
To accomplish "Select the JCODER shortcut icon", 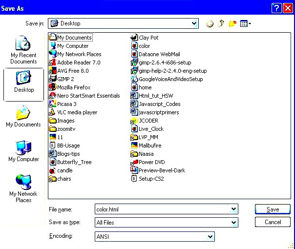I will [x=134, y=121].
